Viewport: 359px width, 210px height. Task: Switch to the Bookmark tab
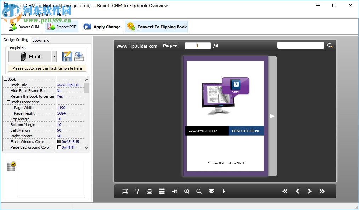(40, 40)
